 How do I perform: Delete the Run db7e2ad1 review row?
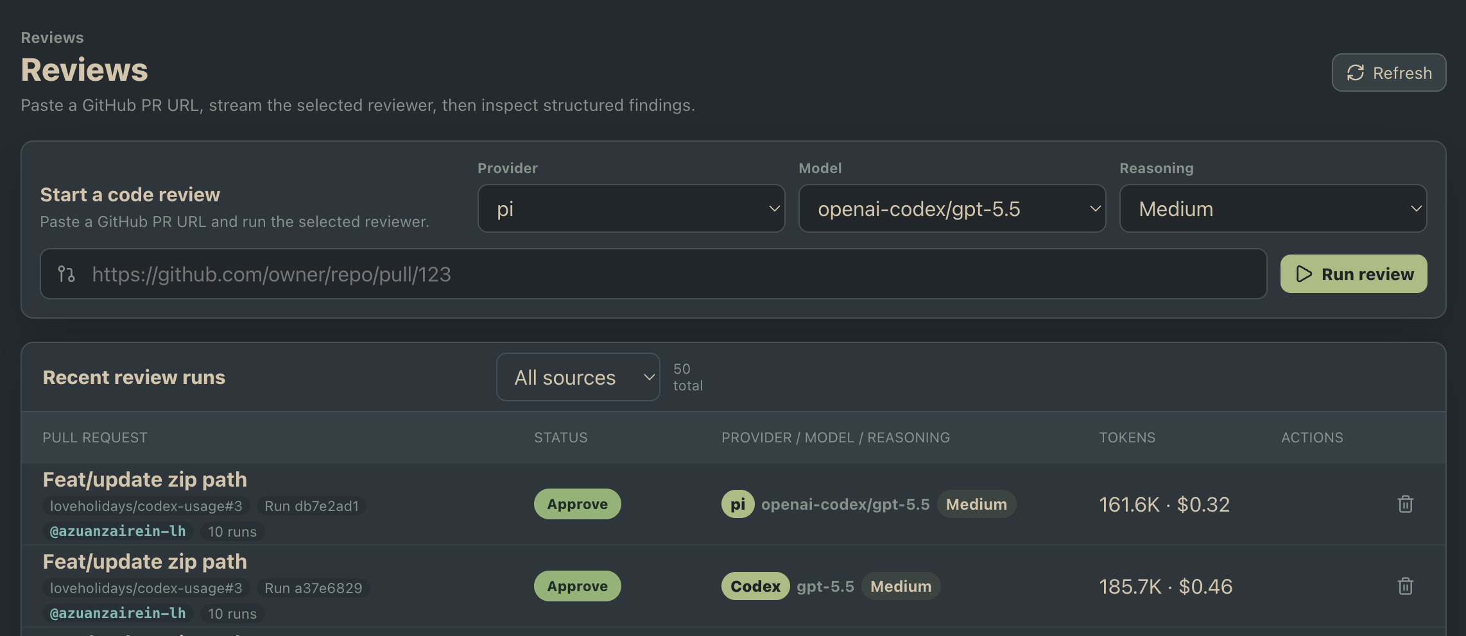1405,504
